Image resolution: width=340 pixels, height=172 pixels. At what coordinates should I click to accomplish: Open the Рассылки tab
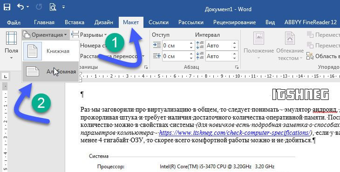click(191, 22)
